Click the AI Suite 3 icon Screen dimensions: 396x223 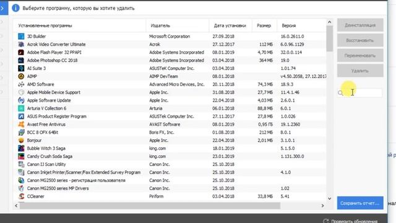(x=21, y=68)
